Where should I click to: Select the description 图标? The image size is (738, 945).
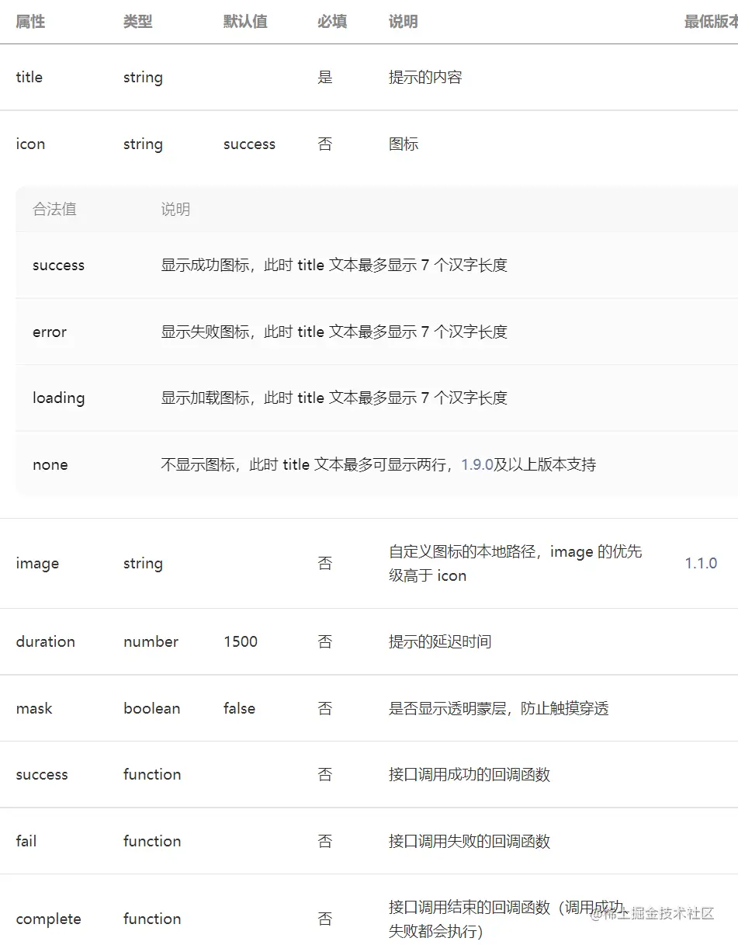point(404,144)
